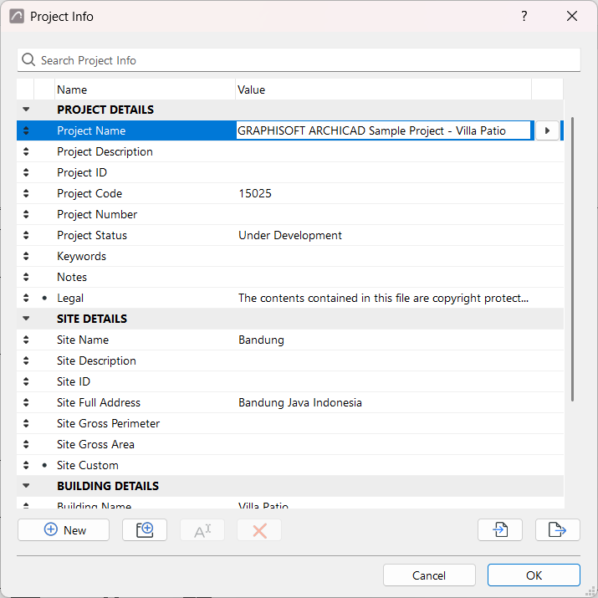The image size is (598, 598).
Task: Click reorder handle of Legal row
Action: coord(26,298)
